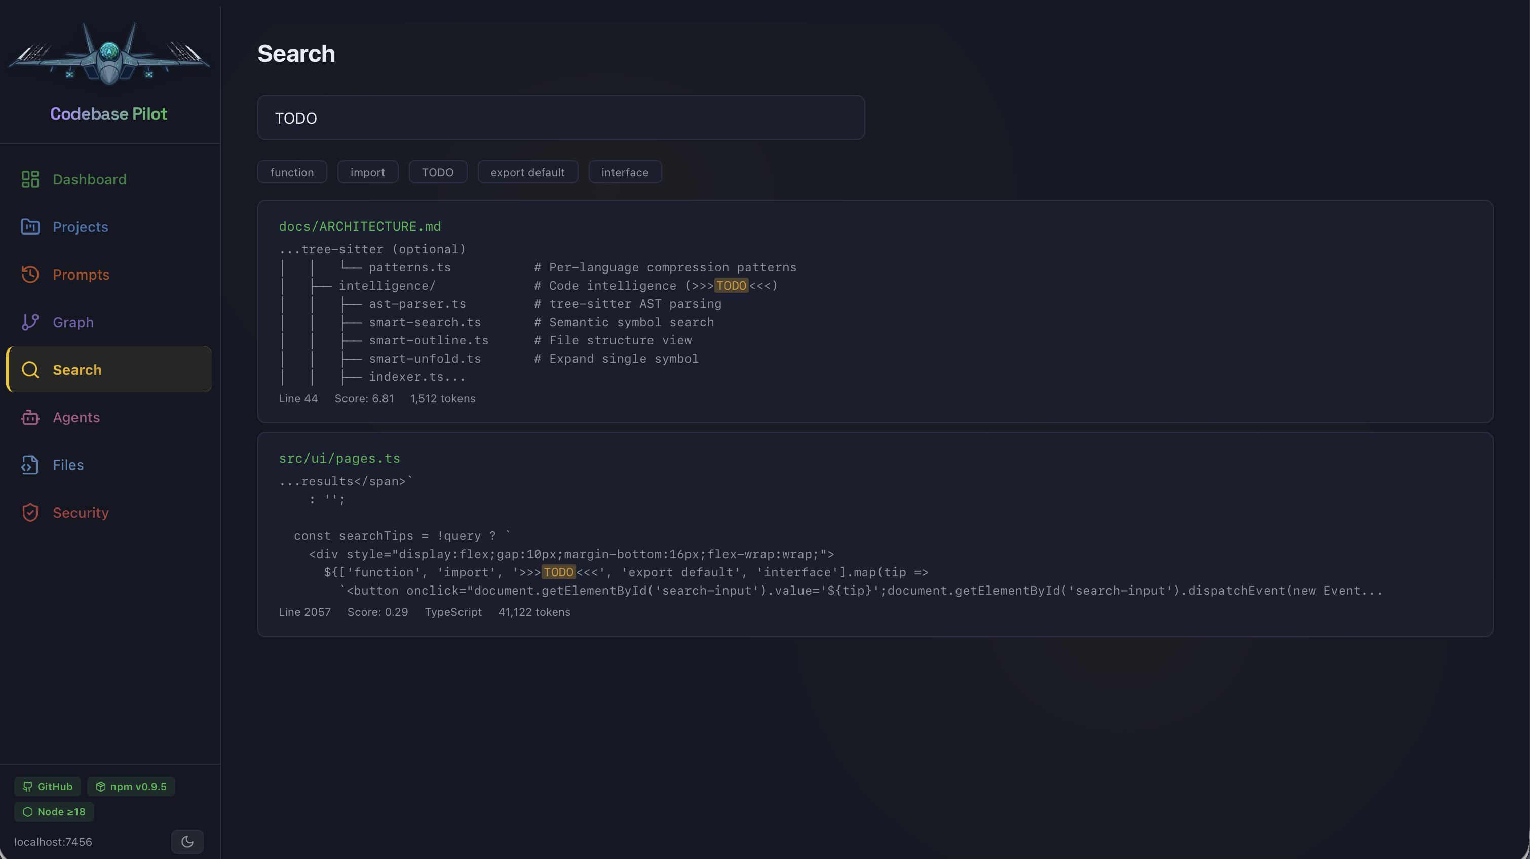
Task: Select the Dashboard grid icon
Action: [30, 179]
